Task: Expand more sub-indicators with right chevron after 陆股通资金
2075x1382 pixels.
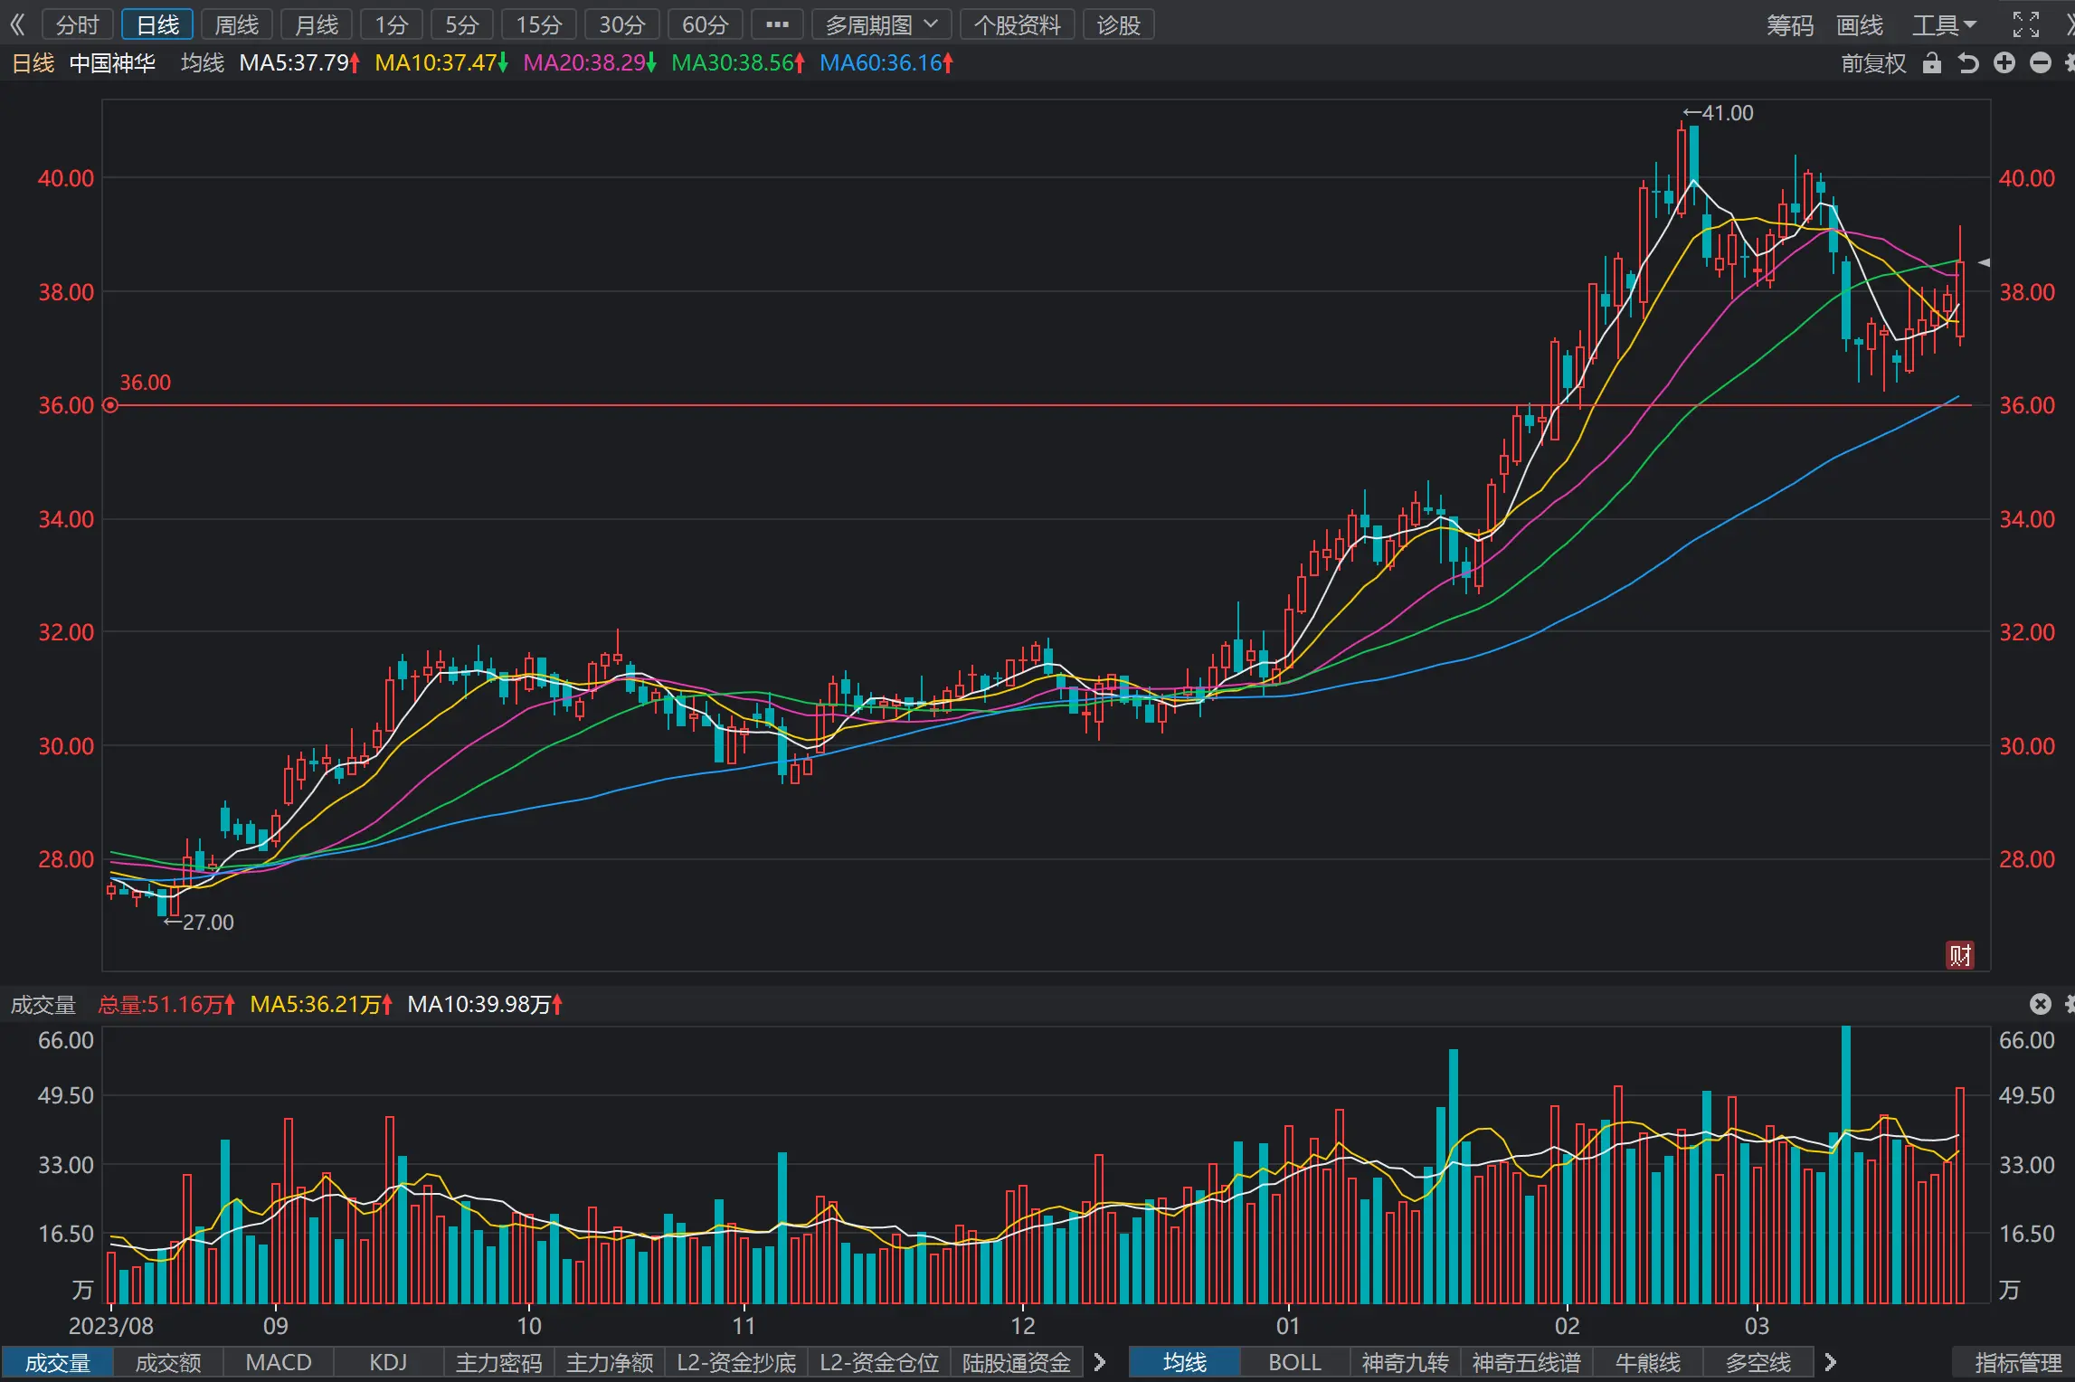Action: tap(1100, 1362)
